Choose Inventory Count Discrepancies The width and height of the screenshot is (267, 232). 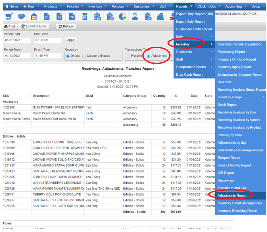tap(240, 203)
